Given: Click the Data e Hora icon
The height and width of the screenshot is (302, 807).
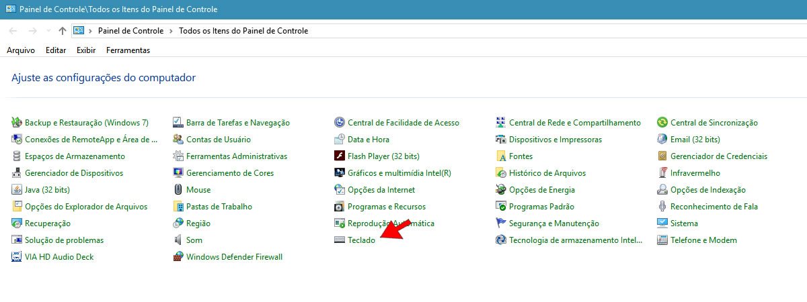Looking at the screenshot, I should 340,140.
